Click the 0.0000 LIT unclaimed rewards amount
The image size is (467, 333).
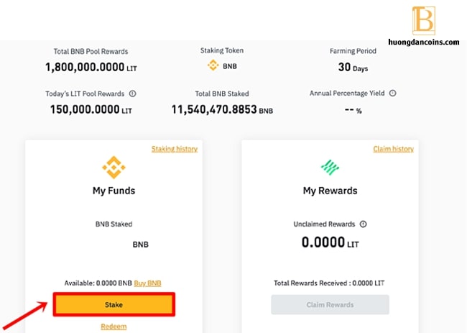(330, 242)
